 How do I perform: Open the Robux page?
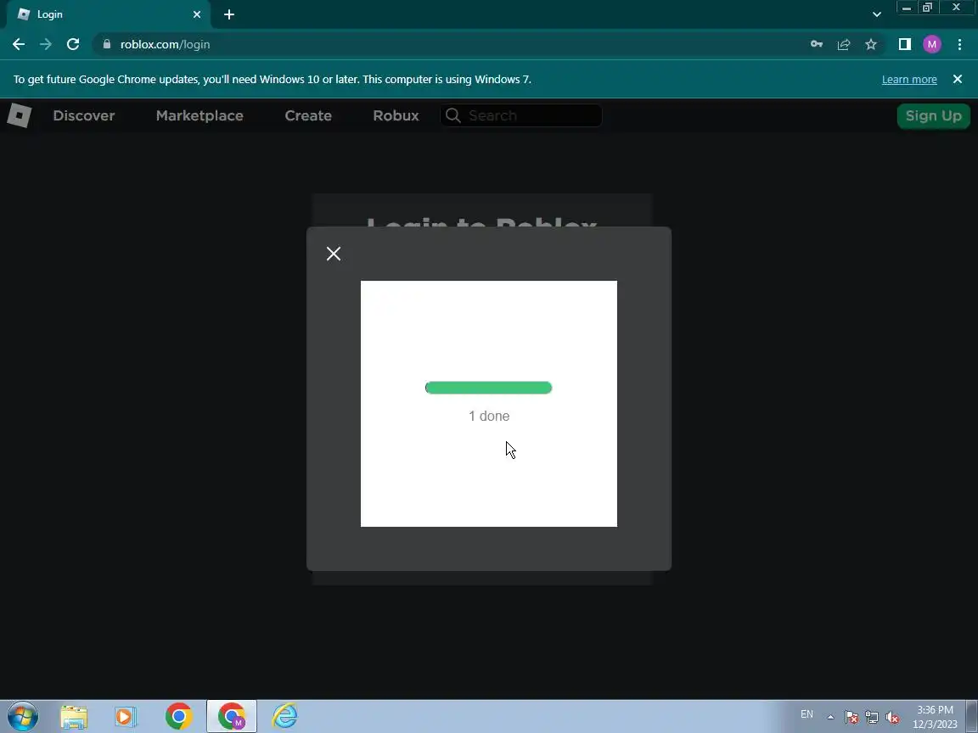tap(396, 115)
